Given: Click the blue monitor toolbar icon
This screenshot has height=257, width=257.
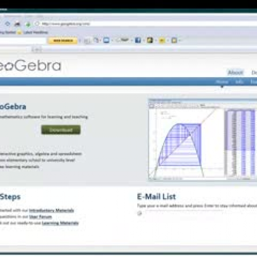Looking at the screenshot, I should 106,41.
